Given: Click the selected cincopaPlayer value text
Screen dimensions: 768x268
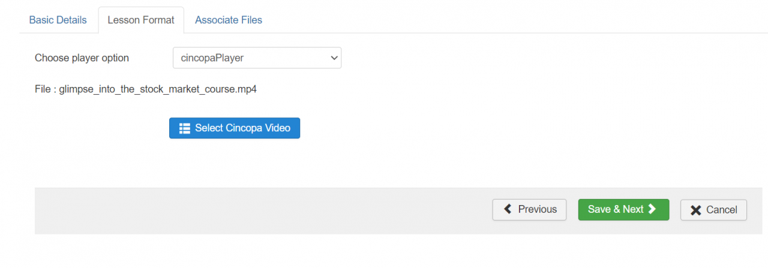Looking at the screenshot, I should (x=212, y=58).
